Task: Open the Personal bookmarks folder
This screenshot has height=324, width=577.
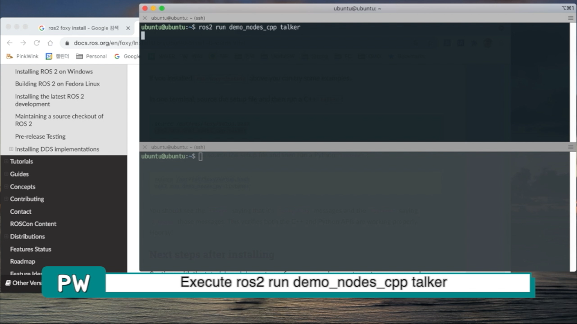Action: point(92,56)
